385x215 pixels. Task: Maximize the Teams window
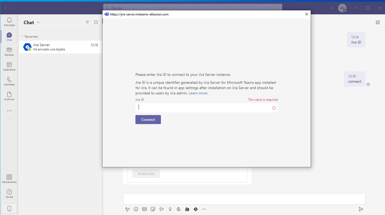[368, 8]
